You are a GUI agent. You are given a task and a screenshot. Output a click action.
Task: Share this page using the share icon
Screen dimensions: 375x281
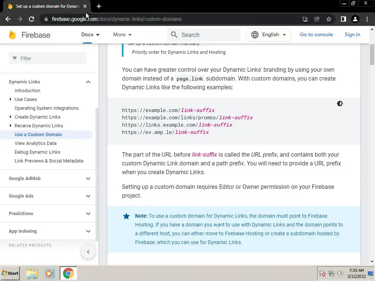click(x=317, y=19)
